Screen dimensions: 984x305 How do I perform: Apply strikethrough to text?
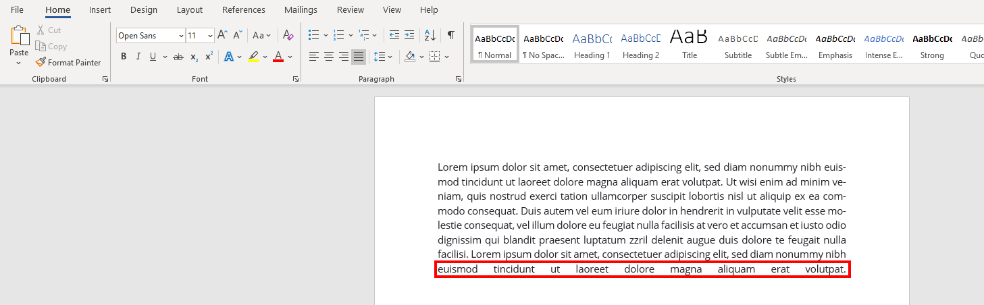tap(178, 57)
